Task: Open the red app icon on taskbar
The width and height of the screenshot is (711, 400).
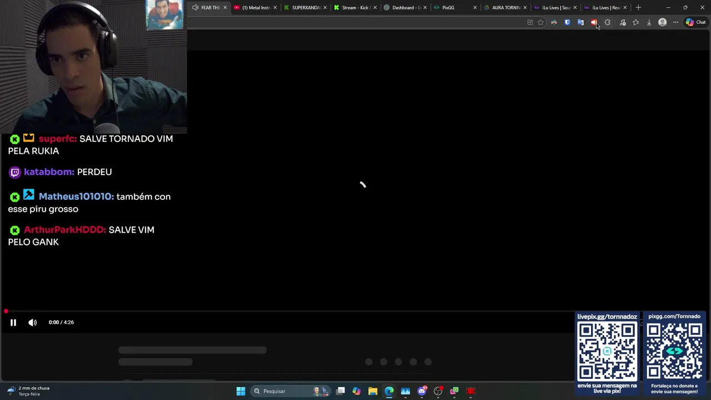Action: point(471,391)
